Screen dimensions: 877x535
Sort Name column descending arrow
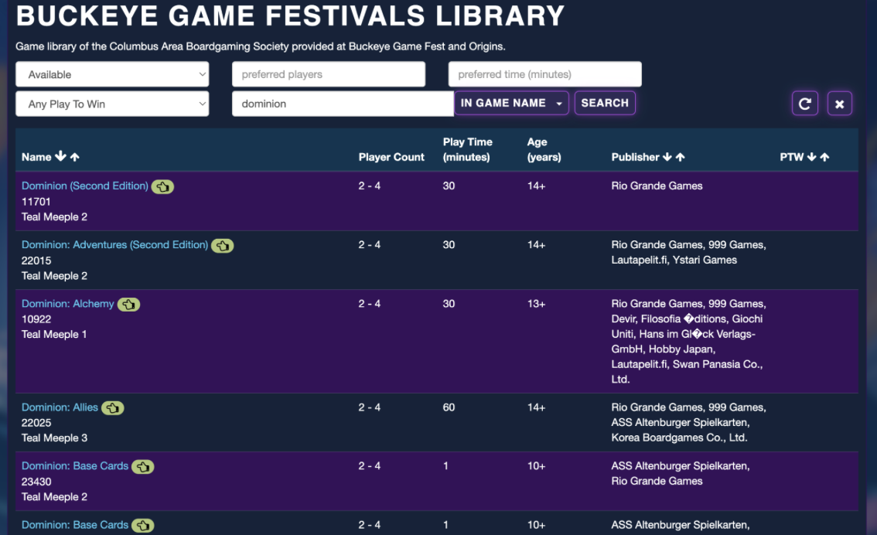coord(60,156)
